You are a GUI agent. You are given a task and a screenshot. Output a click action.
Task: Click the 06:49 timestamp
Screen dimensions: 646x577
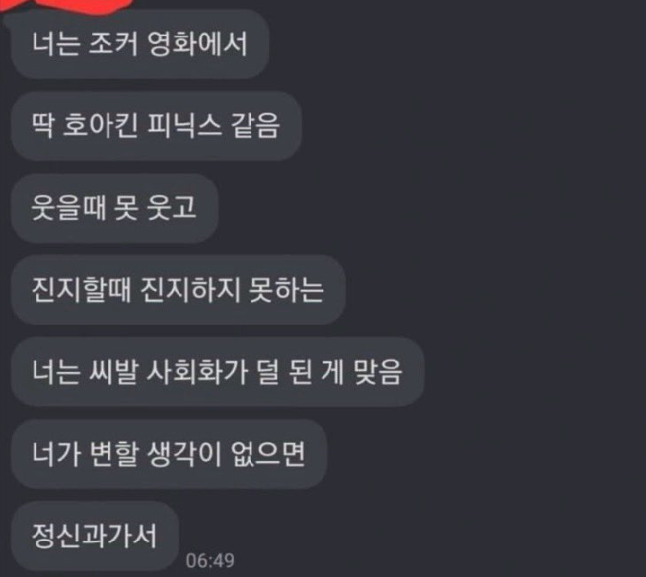(210, 560)
